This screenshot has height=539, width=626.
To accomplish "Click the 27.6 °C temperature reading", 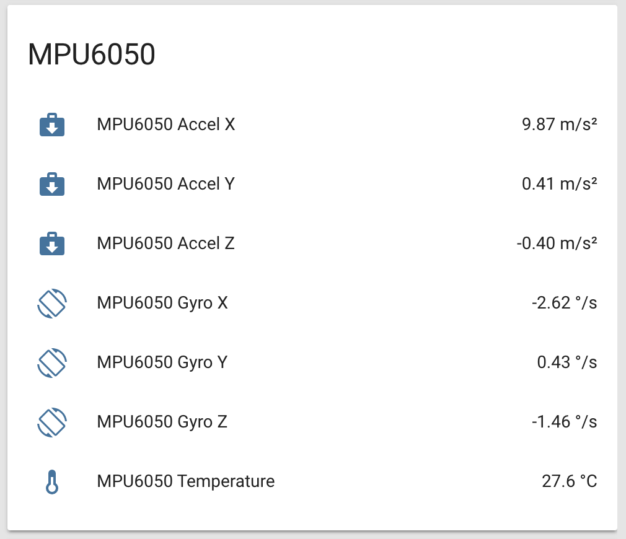I will click(x=570, y=481).
